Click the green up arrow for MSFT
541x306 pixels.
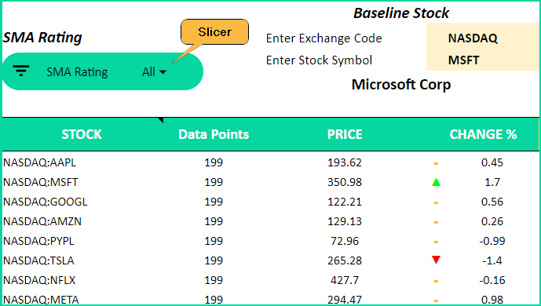tap(436, 182)
